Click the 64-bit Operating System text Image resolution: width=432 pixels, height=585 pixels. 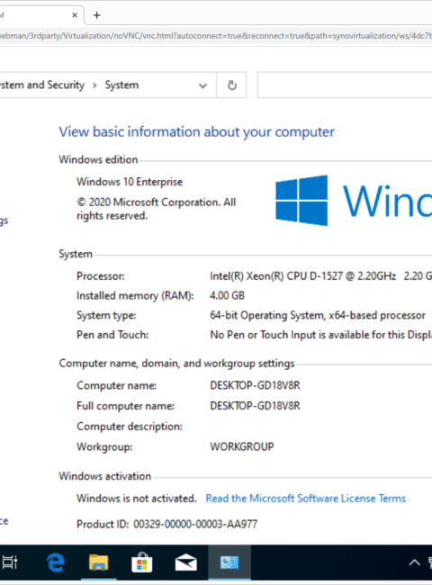click(x=318, y=315)
